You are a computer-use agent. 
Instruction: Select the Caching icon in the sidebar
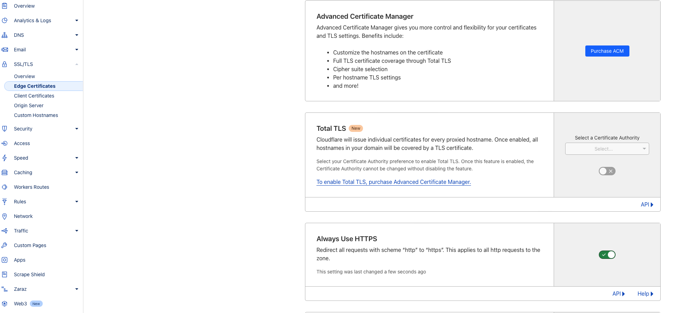(x=5, y=172)
